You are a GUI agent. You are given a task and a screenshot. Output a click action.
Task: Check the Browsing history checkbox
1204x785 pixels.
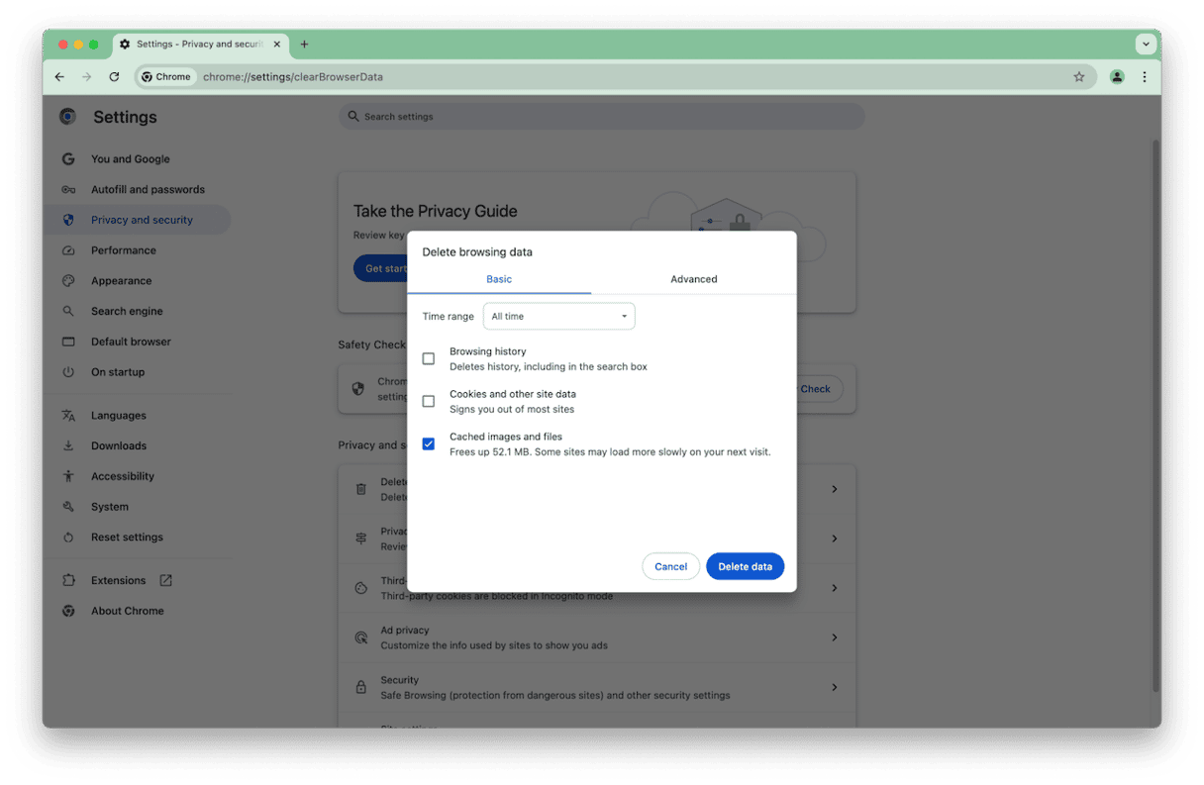coord(429,358)
